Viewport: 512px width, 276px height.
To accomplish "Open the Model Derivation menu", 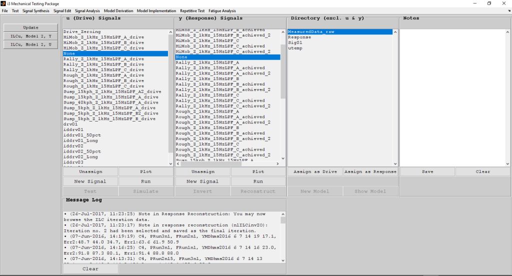I will pyautogui.click(x=118, y=10).
